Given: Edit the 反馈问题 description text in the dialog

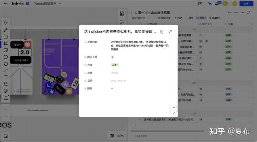Looking at the screenshot, I should 140,46.
